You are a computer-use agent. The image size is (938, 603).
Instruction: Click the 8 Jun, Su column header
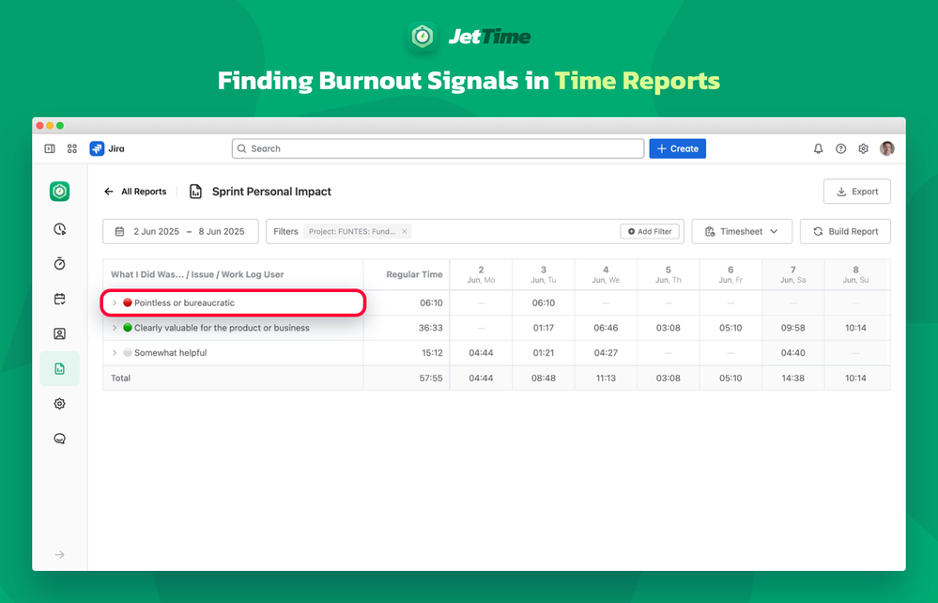tap(856, 274)
